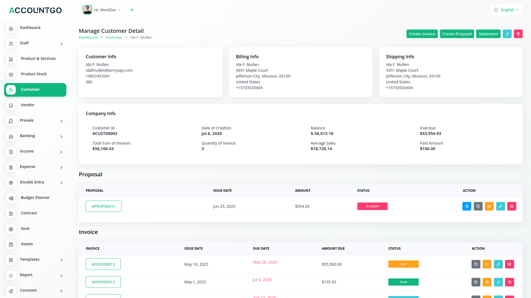Screen dimensions: 531x298
Task: Duplicate invoice INVO00013 with the copy icon
Action: tap(476, 264)
